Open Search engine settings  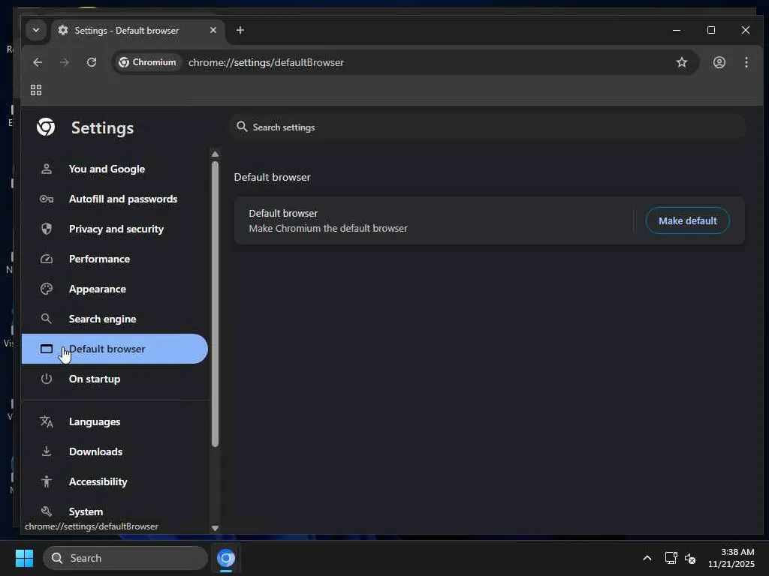pyautogui.click(x=115, y=319)
